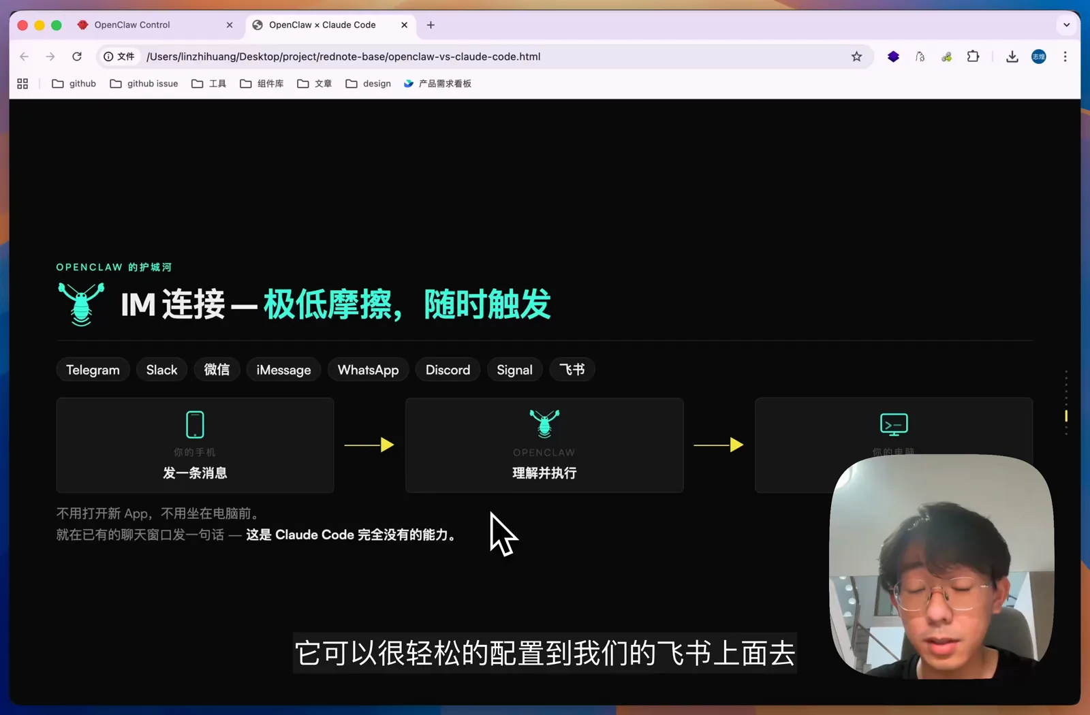Open the purple diamond extension

893,57
